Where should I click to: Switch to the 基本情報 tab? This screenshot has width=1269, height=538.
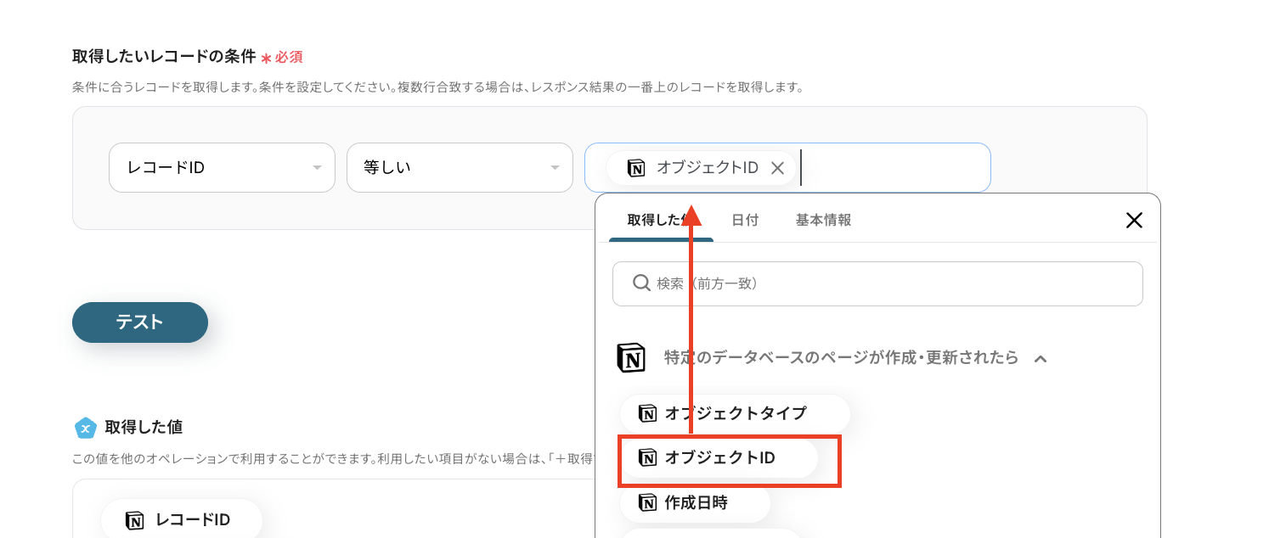tap(821, 220)
